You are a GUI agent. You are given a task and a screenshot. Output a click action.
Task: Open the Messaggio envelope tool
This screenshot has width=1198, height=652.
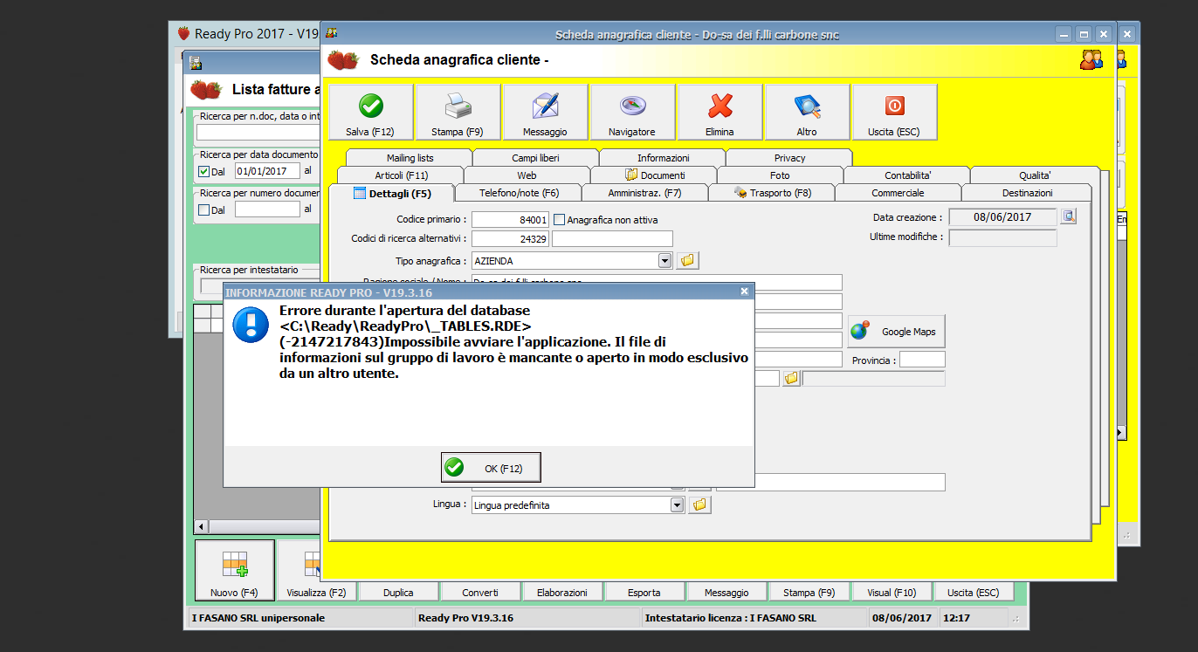tap(545, 106)
